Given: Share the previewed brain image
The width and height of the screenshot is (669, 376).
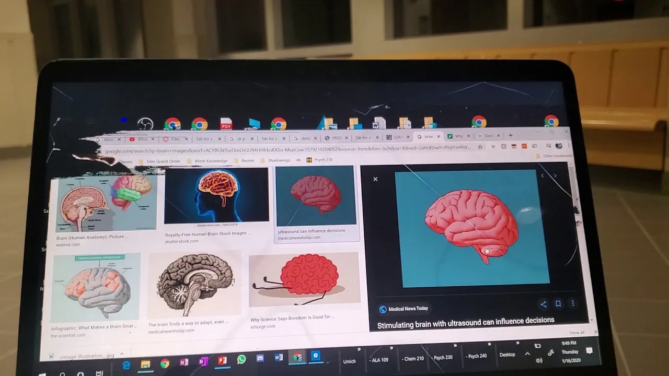Looking at the screenshot, I should point(544,304).
